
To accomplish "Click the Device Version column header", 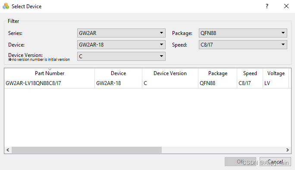I will tap(170, 73).
